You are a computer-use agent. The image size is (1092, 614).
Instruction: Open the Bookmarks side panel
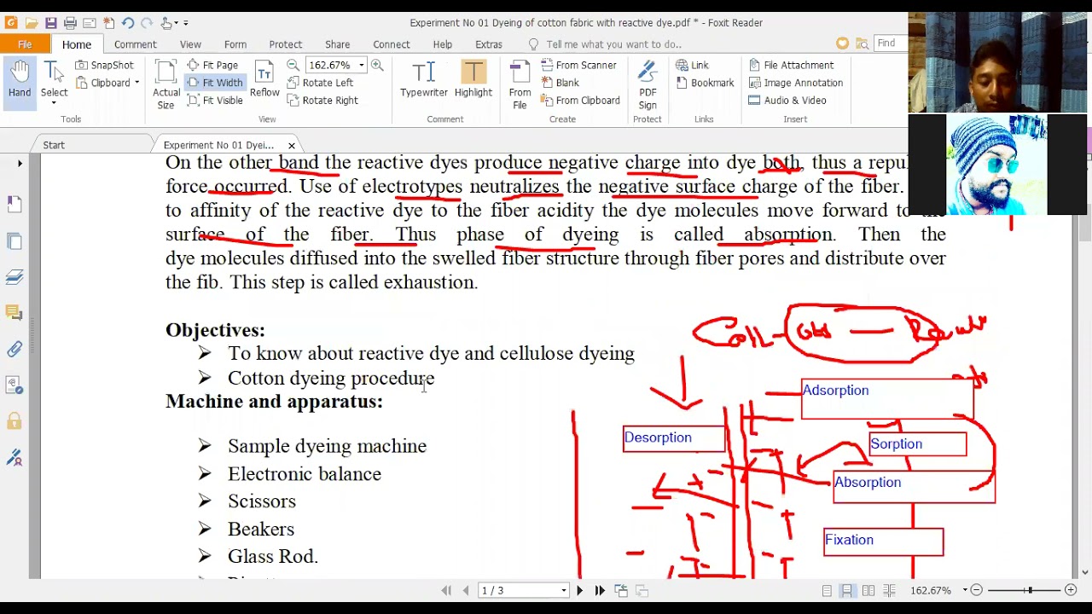(15, 204)
